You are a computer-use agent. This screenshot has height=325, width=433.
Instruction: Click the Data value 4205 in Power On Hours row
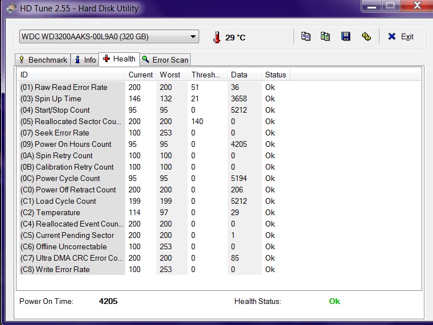tap(239, 144)
